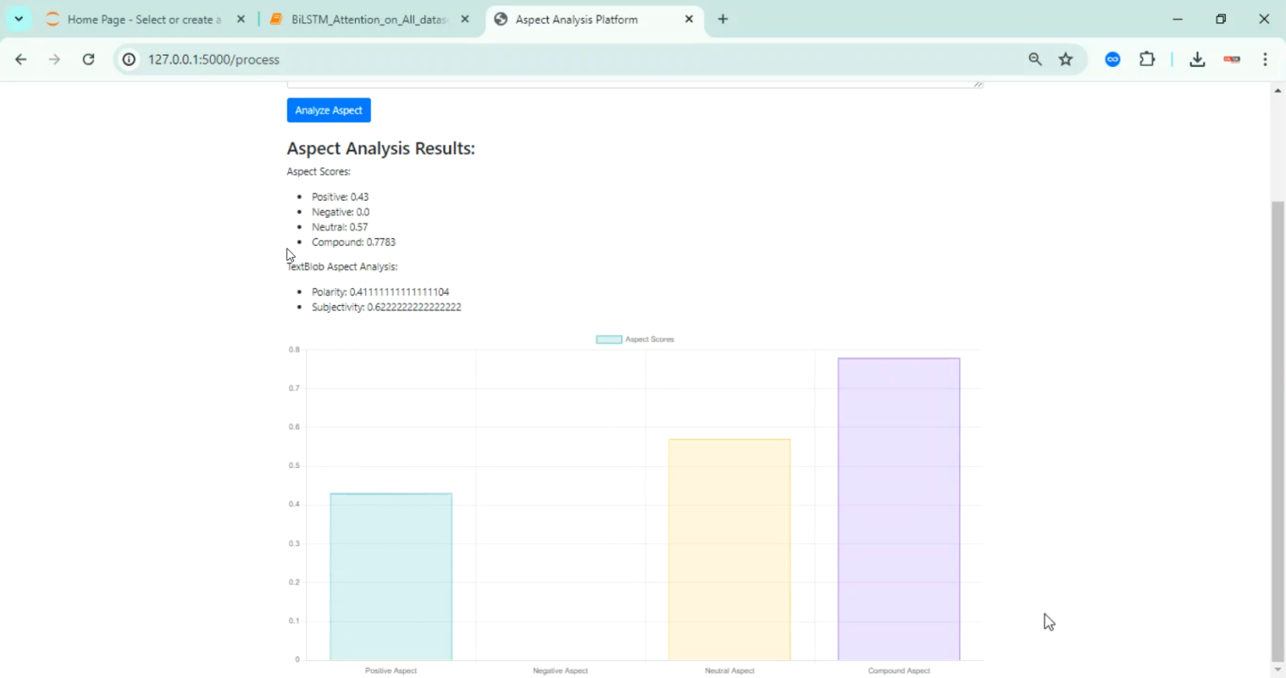Click the purple Compound Aspect bar
Viewport: 1286px width, 678px height.
pos(898,509)
